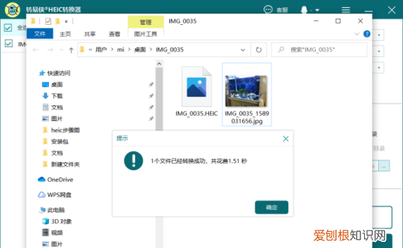The width and height of the screenshot is (403, 248).
Task: Open pinned 图片 in quick access
Action: coord(56,118)
